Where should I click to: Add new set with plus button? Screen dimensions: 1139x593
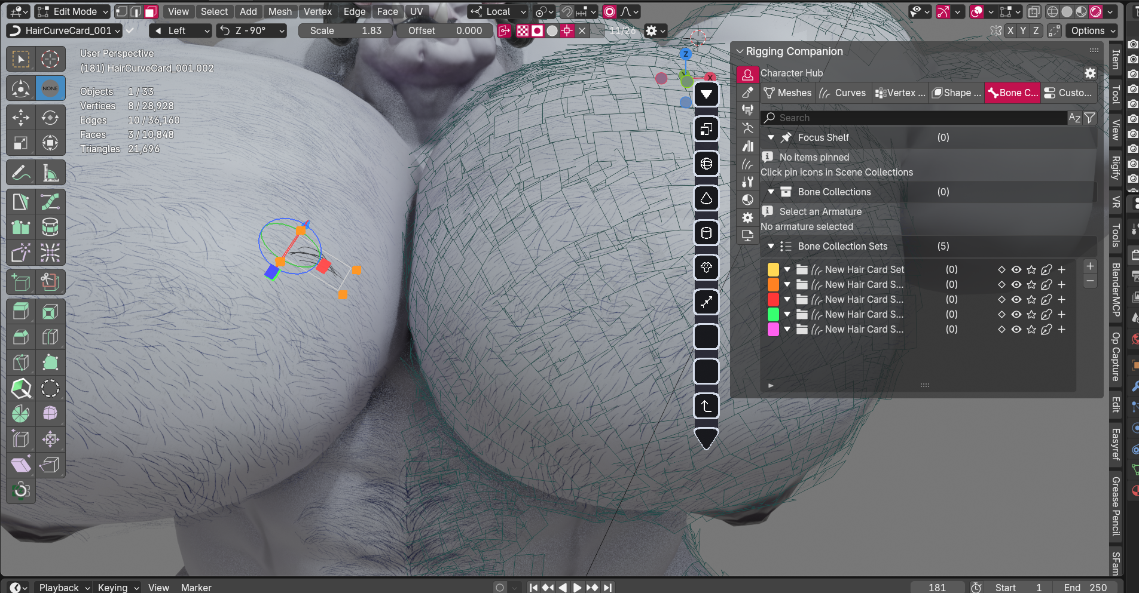tap(1090, 266)
